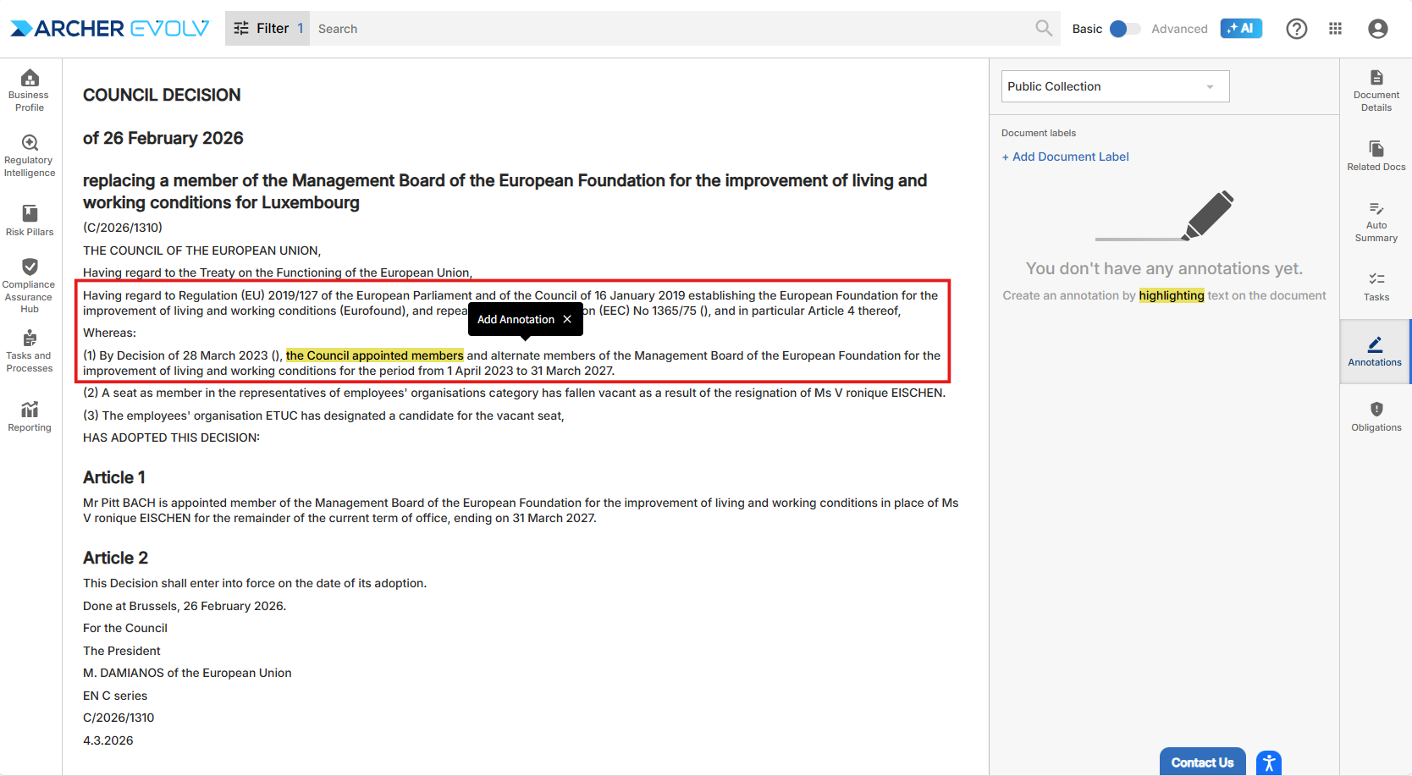Generate an Auto Summary
The height and width of the screenshot is (776, 1412).
tap(1376, 221)
